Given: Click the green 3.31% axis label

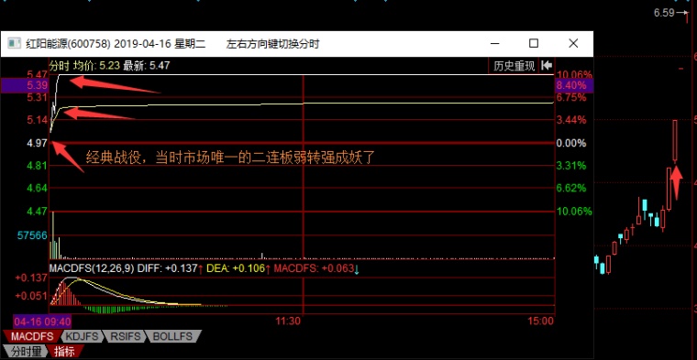Looking at the screenshot, I should click(x=571, y=166).
